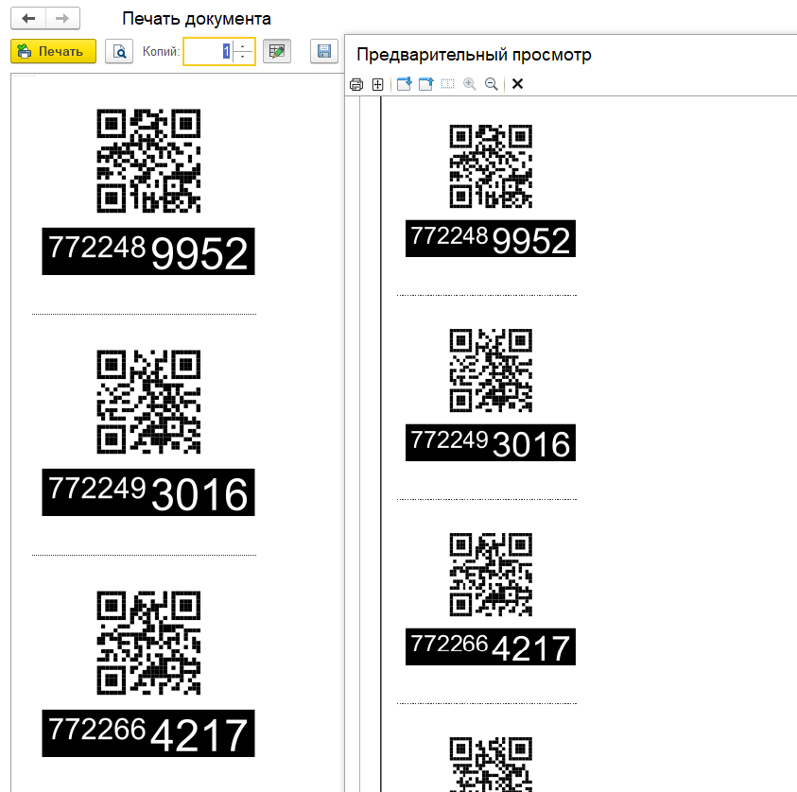
Task: Toggle the edit mode table-pencil icon
Action: pos(276,51)
